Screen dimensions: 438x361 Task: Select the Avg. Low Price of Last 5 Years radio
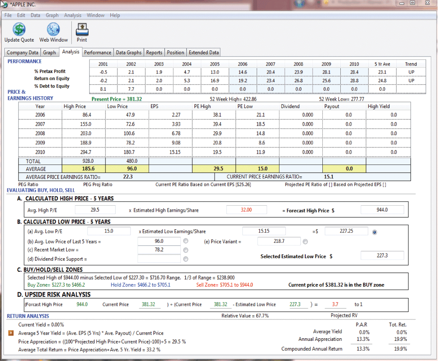(186, 241)
